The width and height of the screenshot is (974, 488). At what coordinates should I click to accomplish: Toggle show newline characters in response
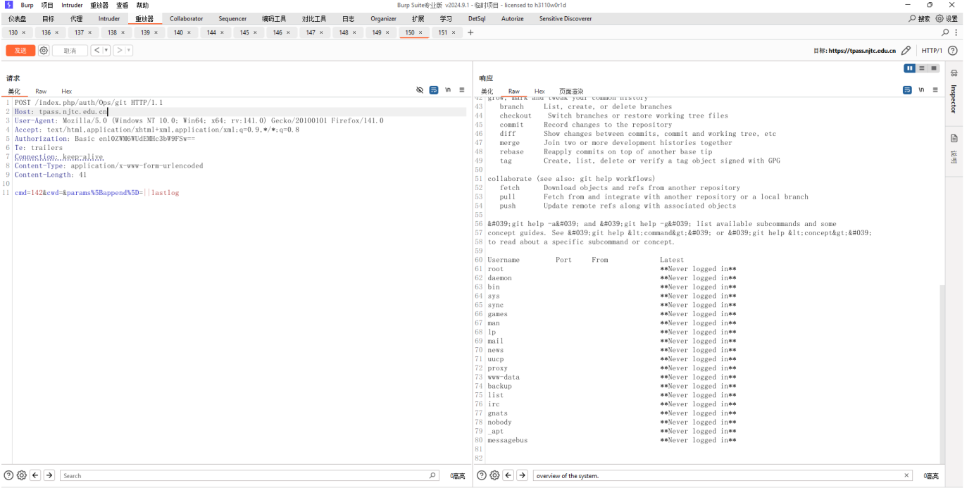click(x=921, y=90)
